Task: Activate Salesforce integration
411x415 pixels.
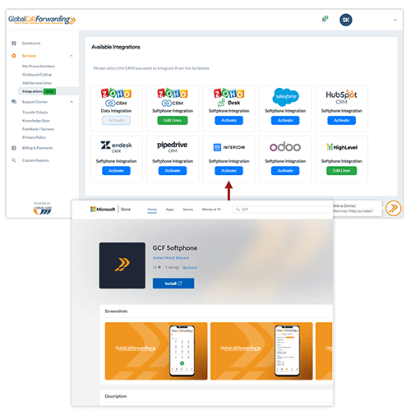Action: point(285,120)
